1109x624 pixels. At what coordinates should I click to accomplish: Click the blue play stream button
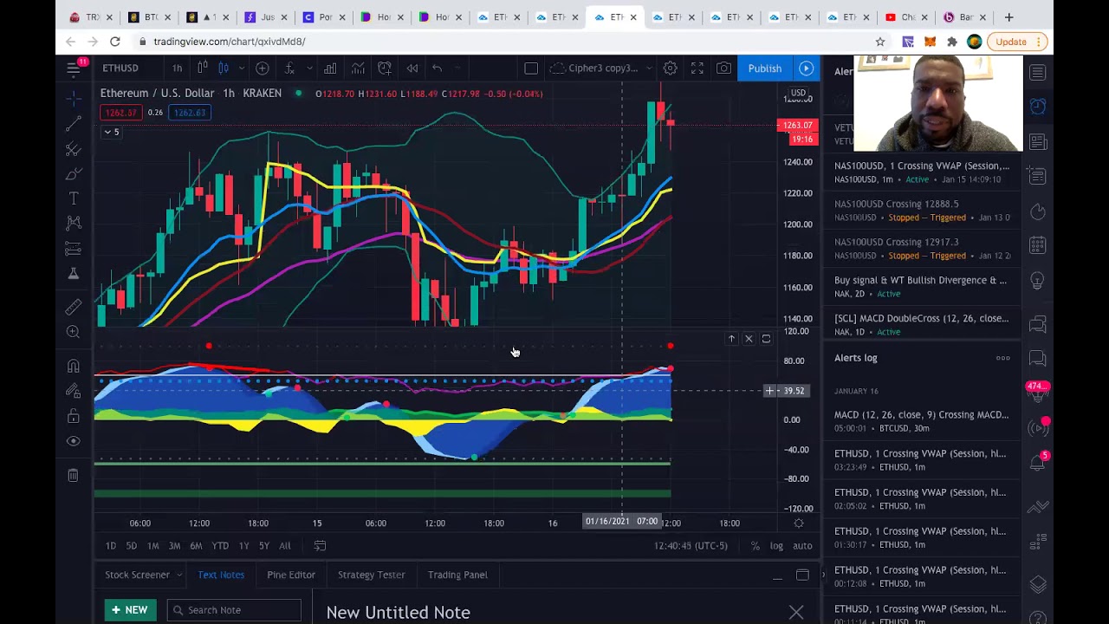pos(807,68)
